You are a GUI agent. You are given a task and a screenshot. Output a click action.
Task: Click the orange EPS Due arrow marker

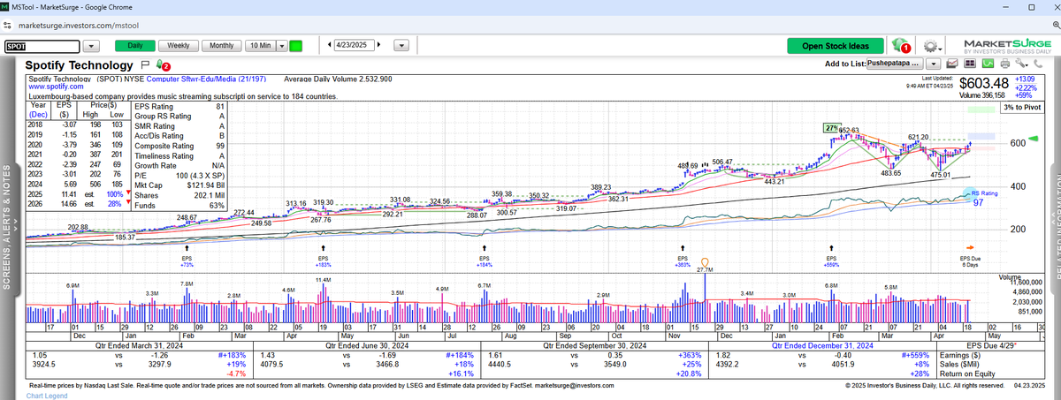[970, 247]
